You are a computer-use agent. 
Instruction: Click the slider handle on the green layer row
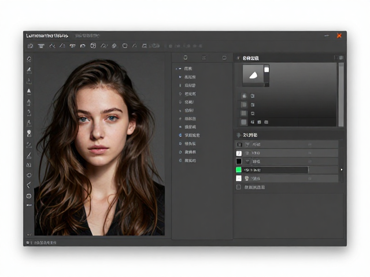pyautogui.click(x=308, y=170)
